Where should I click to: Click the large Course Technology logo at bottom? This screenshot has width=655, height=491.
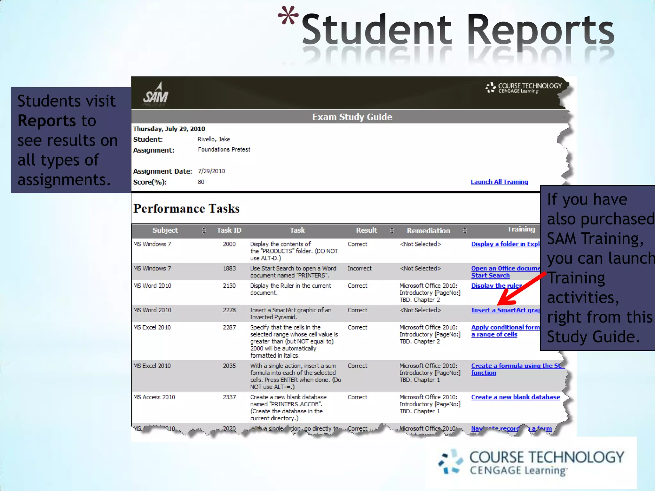click(x=532, y=463)
